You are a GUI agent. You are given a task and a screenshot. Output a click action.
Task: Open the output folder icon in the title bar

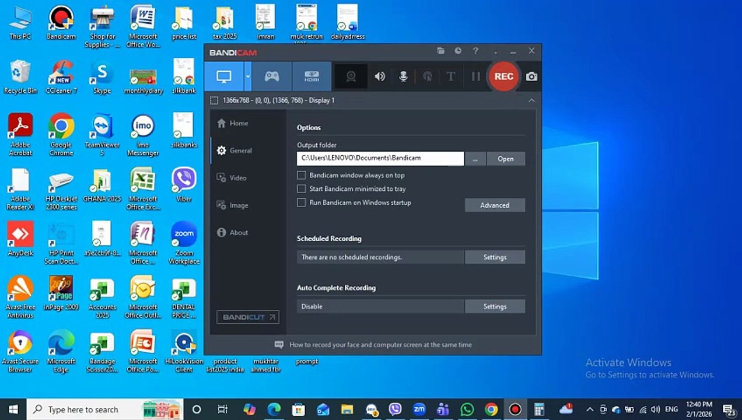[x=441, y=51]
